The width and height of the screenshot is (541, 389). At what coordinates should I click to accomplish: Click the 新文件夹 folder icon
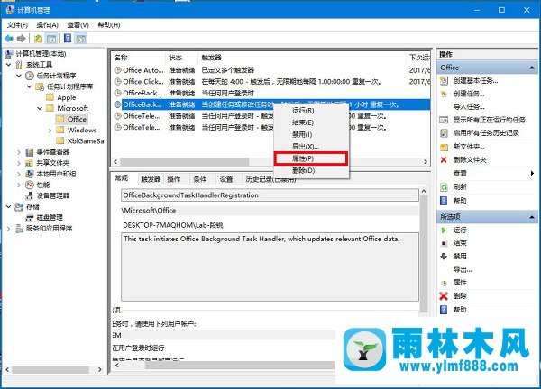(444, 147)
